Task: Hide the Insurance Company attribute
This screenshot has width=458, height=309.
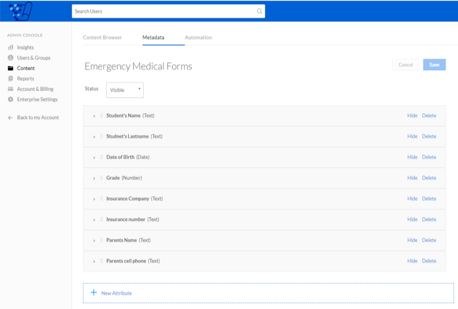Action: (x=412, y=198)
